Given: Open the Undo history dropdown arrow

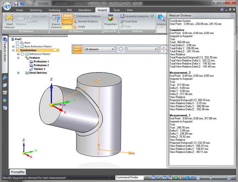Looking at the screenshot, I should pyautogui.click(x=26, y=4).
